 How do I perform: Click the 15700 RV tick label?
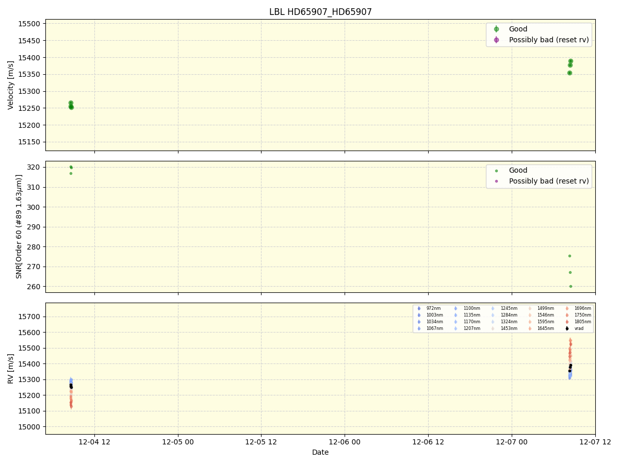click(29, 317)
